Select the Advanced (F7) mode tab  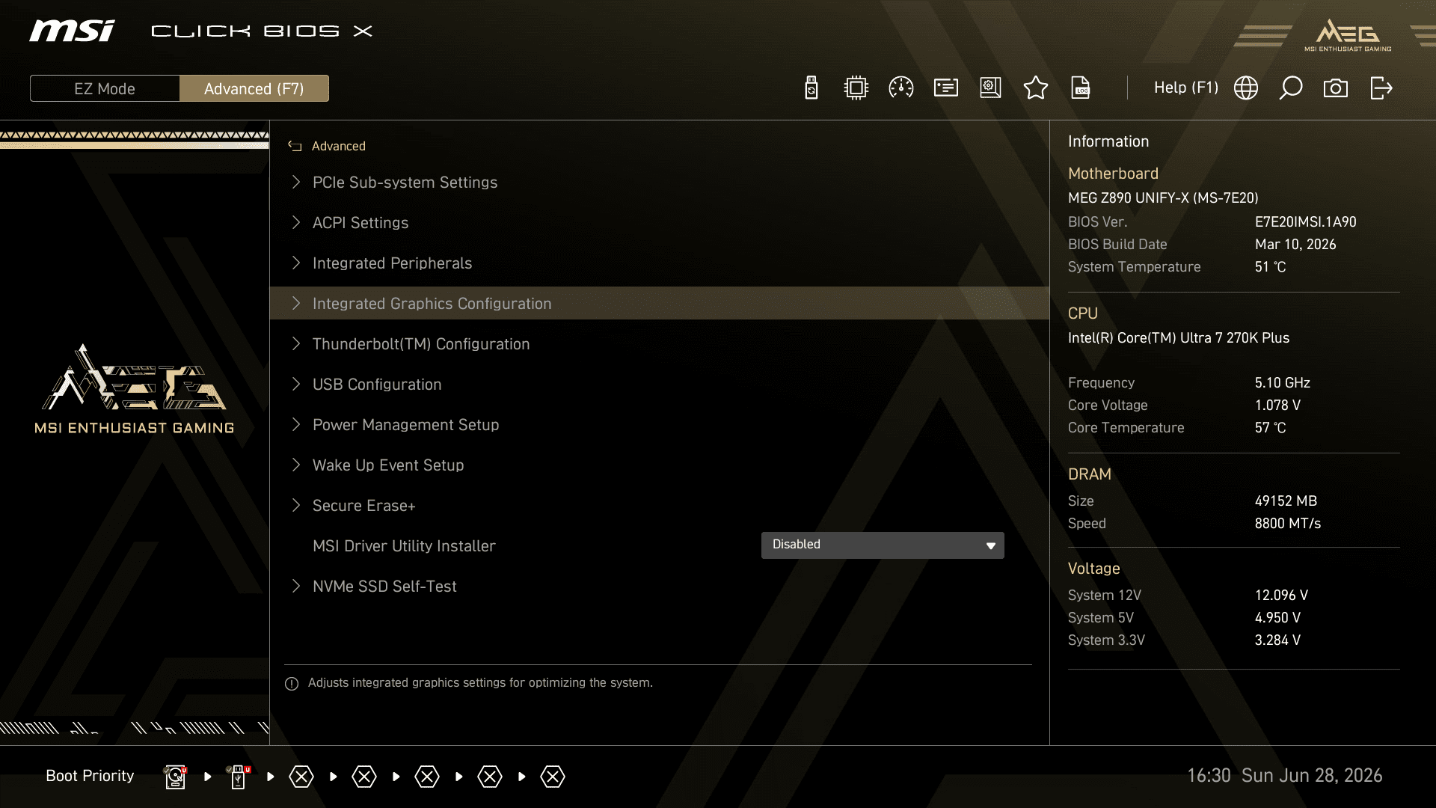click(x=254, y=88)
